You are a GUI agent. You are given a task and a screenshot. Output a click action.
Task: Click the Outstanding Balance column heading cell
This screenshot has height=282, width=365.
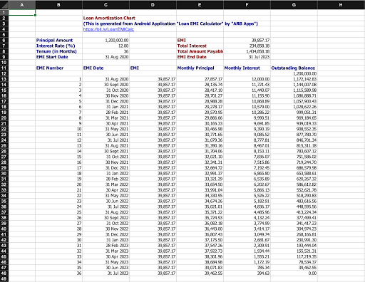pyautogui.click(x=294, y=68)
